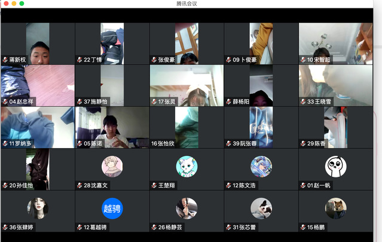
Task: Click 王楚翔's white cat avatar
Action: click(187, 166)
